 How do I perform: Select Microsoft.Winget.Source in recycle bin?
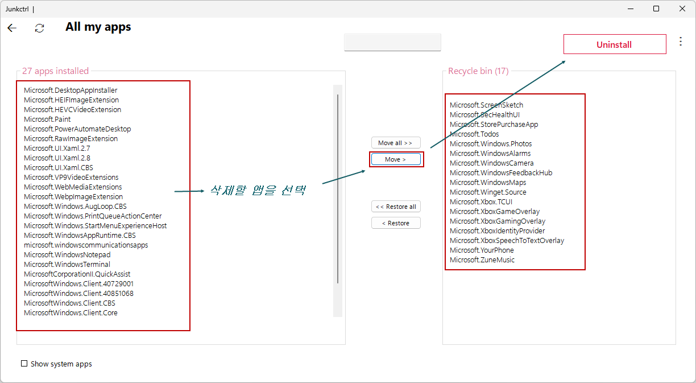(488, 192)
